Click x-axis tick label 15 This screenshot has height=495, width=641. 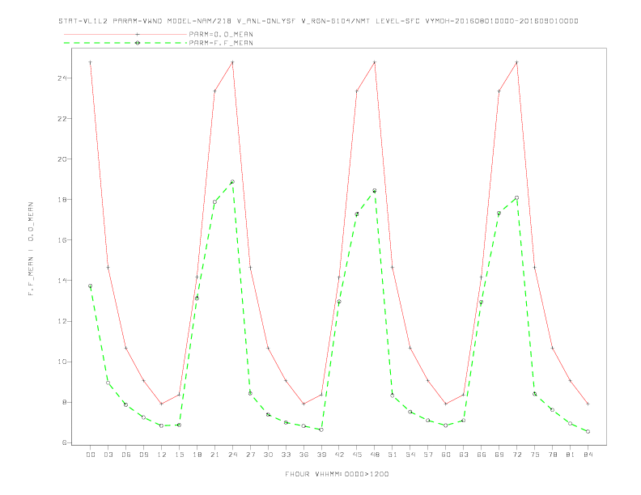(x=179, y=455)
